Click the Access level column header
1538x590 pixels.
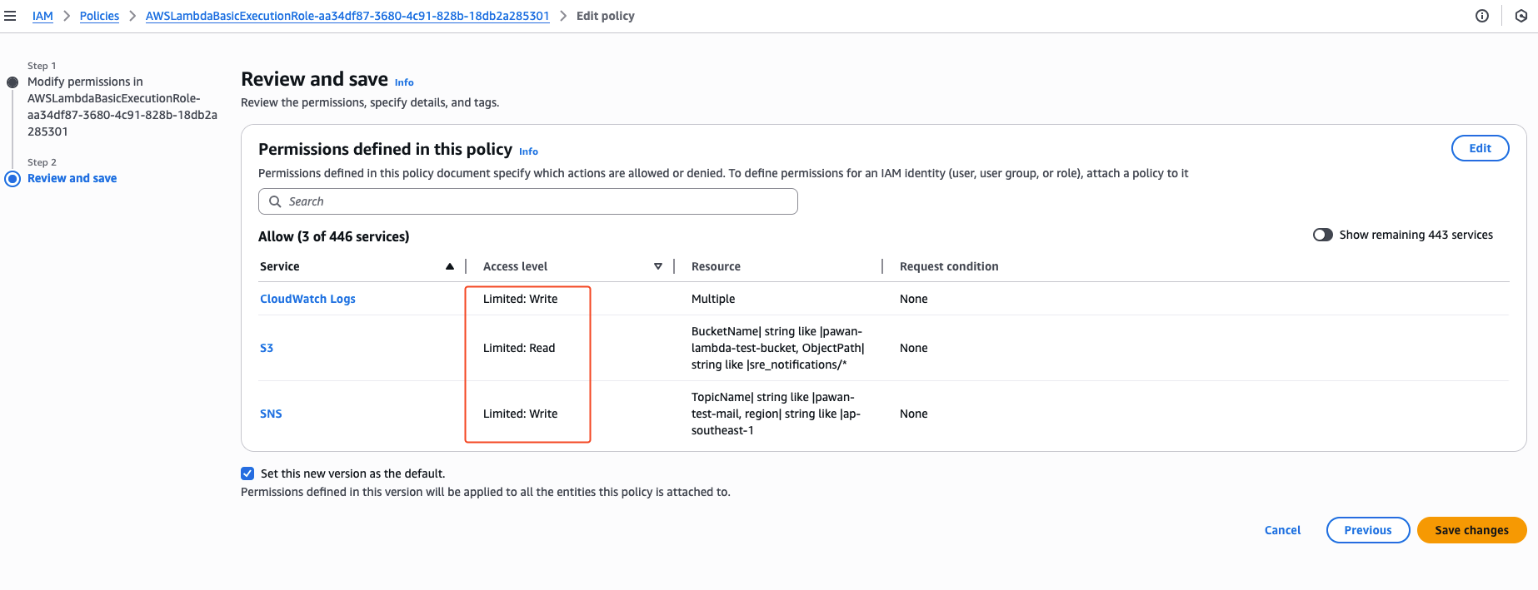(x=515, y=266)
